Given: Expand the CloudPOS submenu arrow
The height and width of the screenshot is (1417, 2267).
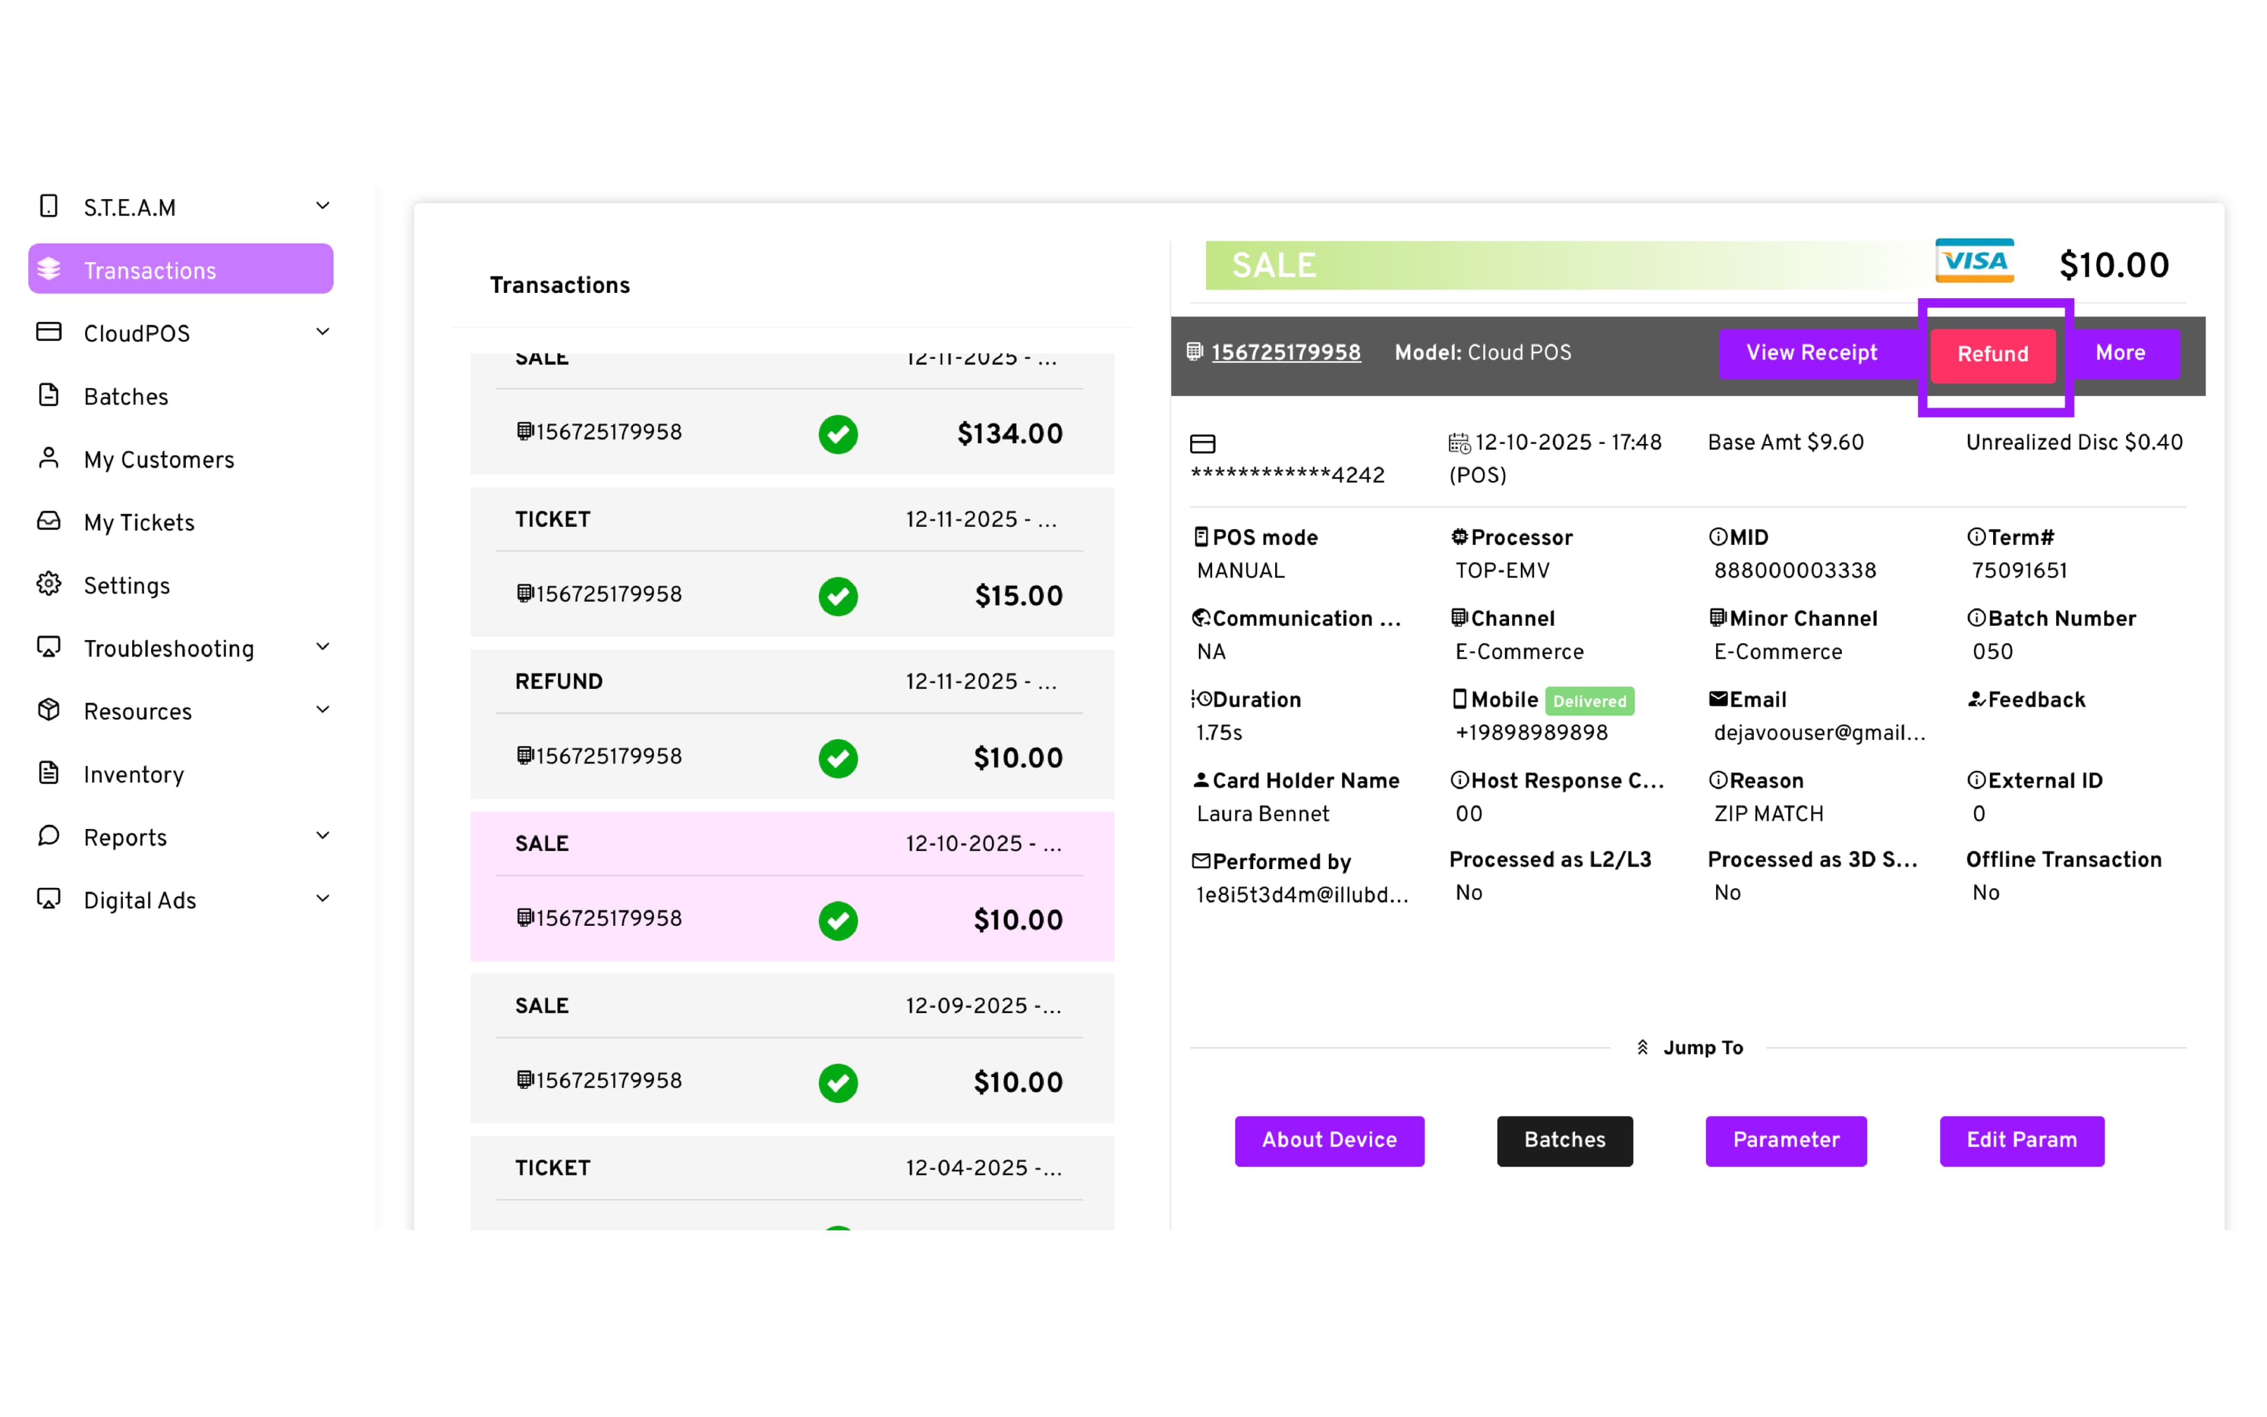Looking at the screenshot, I should pyautogui.click(x=322, y=332).
